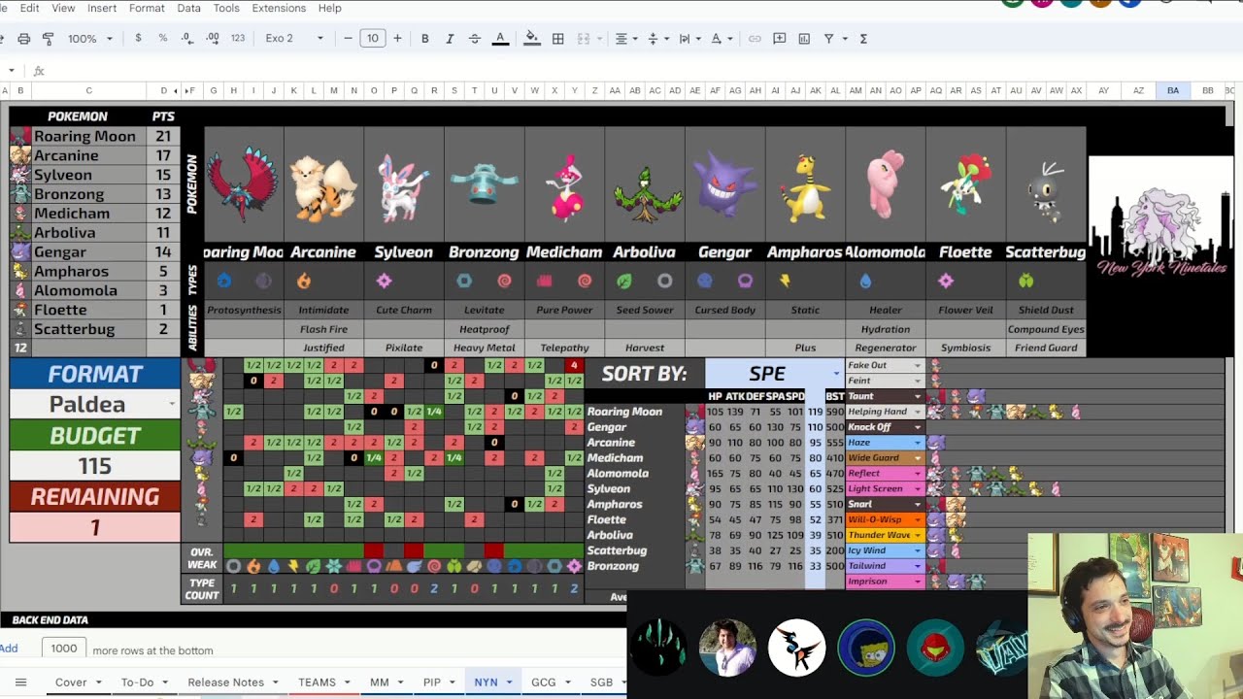This screenshot has height=699, width=1243.
Task: Select the Paint format tool
Action: pos(49,39)
